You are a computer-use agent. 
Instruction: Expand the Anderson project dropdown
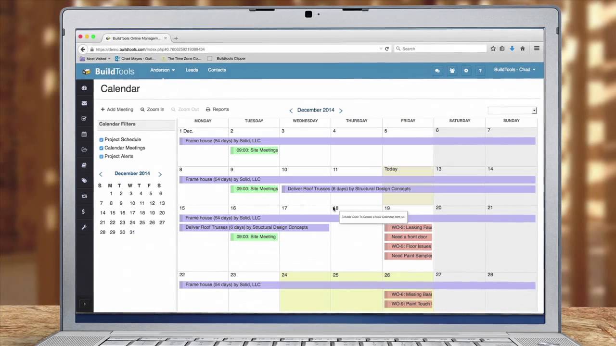click(162, 70)
